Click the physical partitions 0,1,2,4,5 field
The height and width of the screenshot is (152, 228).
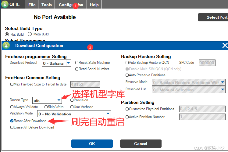[202, 109]
